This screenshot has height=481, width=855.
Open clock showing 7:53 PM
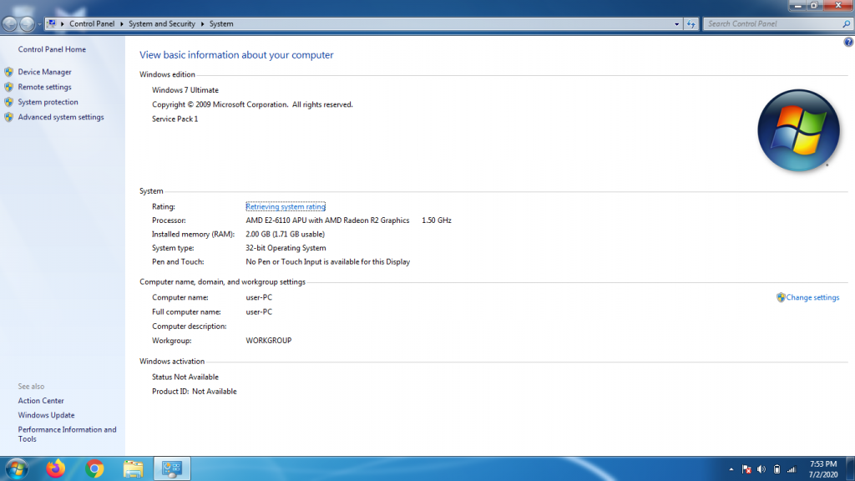pos(822,469)
